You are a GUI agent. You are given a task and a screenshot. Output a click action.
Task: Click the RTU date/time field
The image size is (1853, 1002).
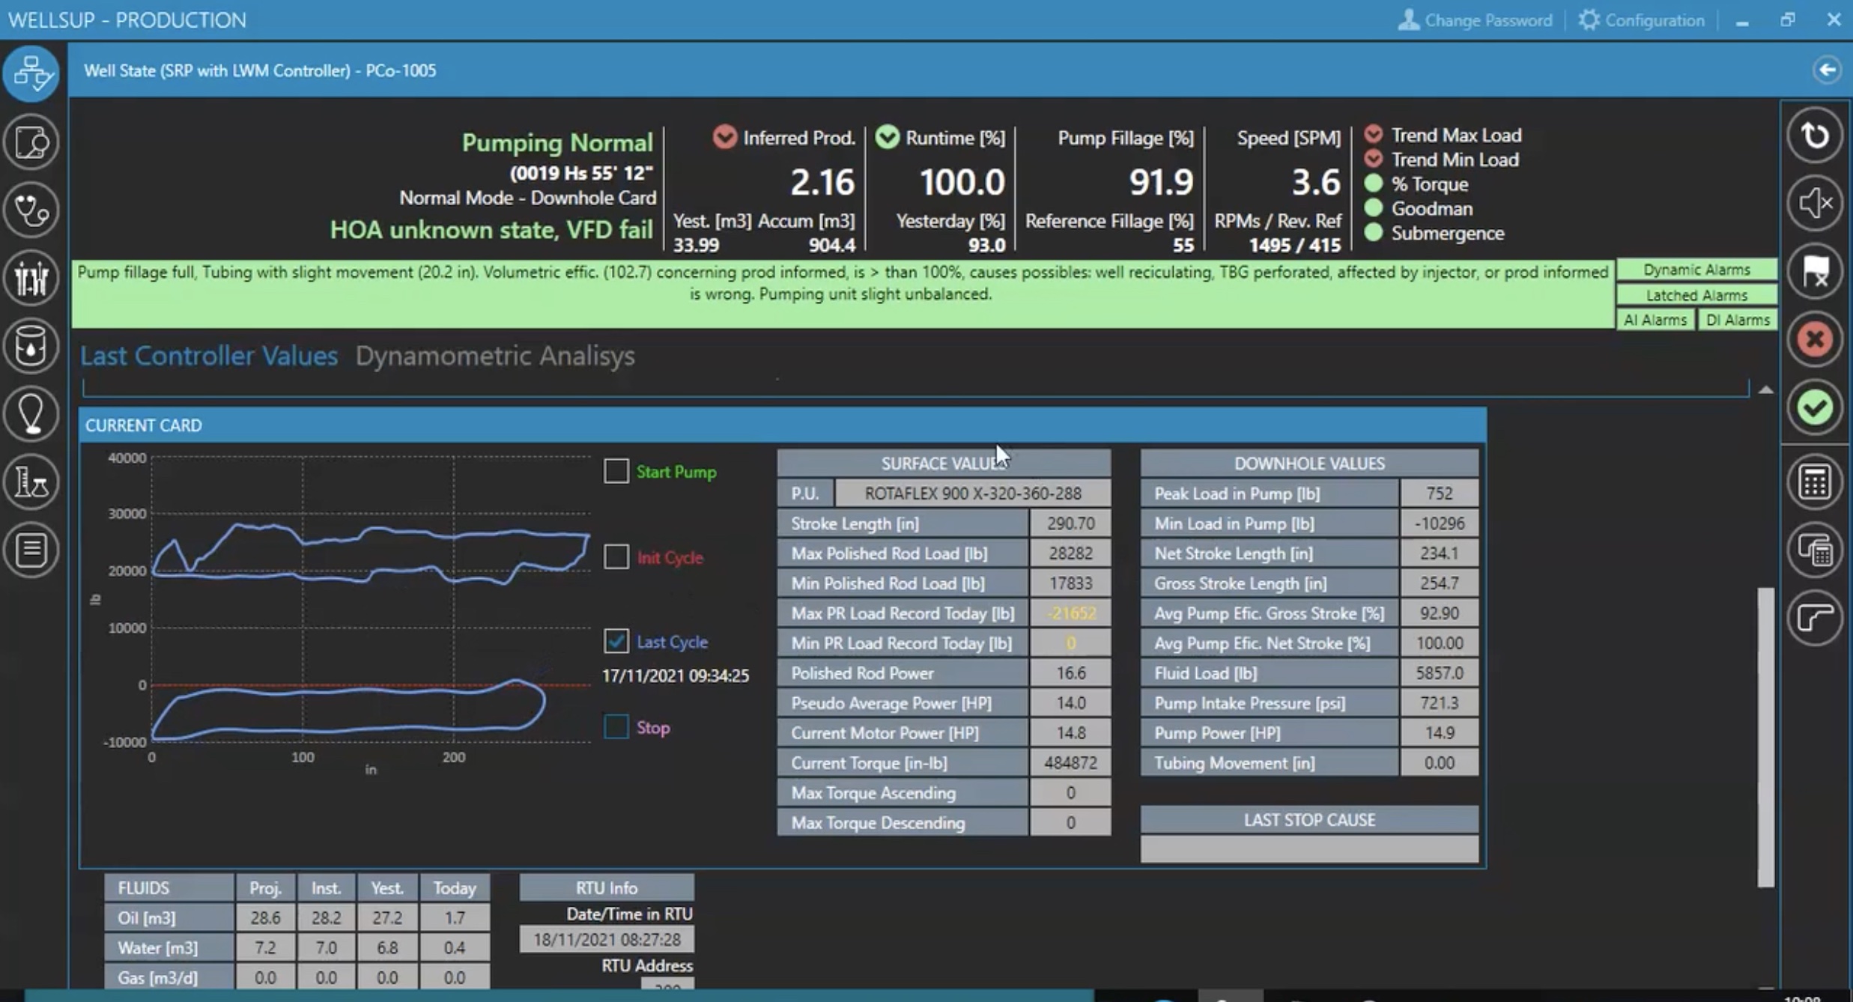607,939
